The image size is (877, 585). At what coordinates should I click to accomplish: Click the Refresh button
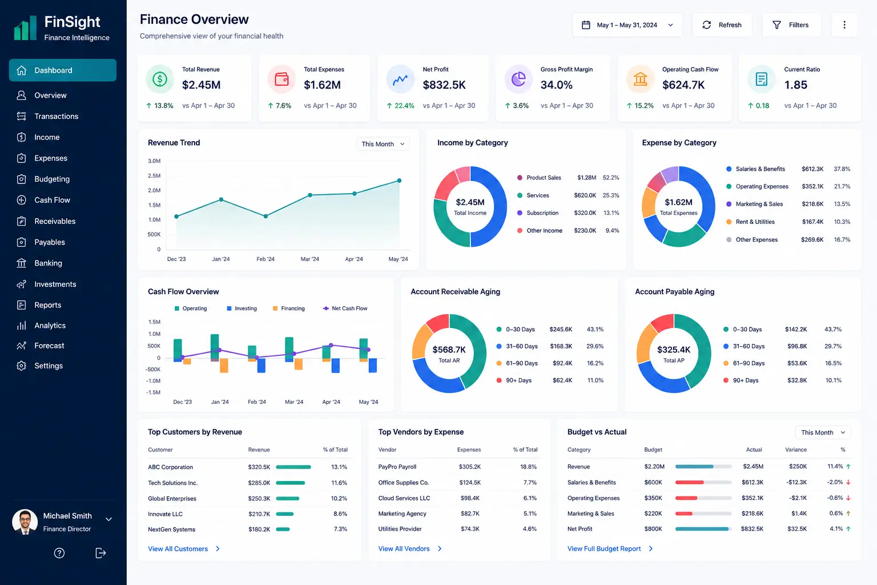tap(722, 25)
